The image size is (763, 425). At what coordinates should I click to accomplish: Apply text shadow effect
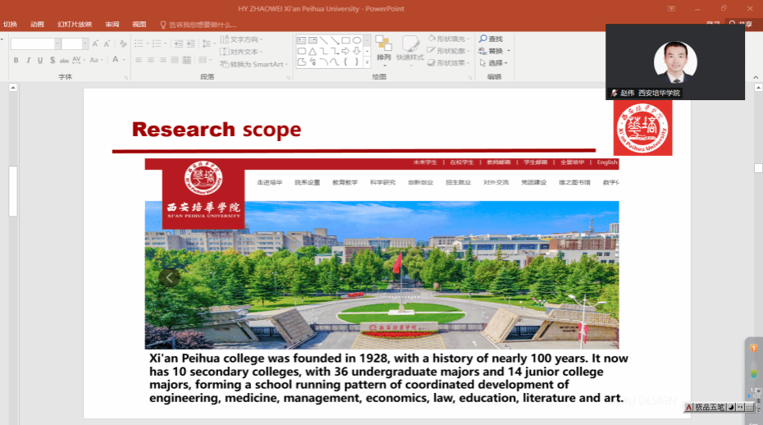pyautogui.click(x=53, y=60)
